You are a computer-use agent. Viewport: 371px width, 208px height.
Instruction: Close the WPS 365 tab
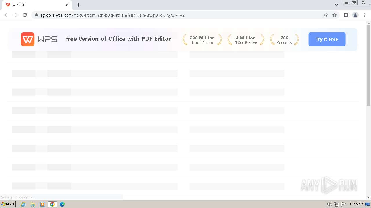[67, 5]
